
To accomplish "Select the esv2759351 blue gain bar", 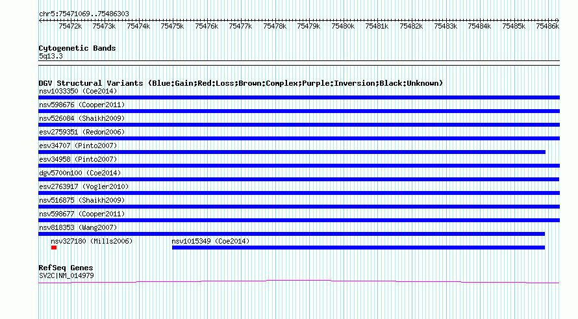I will click(x=299, y=138).
